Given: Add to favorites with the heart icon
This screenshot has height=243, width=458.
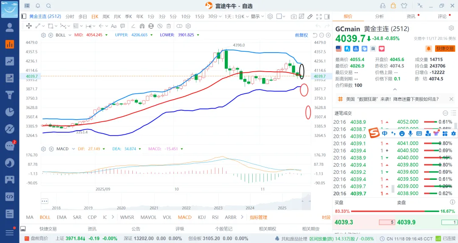Looking at the screenshot, I should click(382, 49).
